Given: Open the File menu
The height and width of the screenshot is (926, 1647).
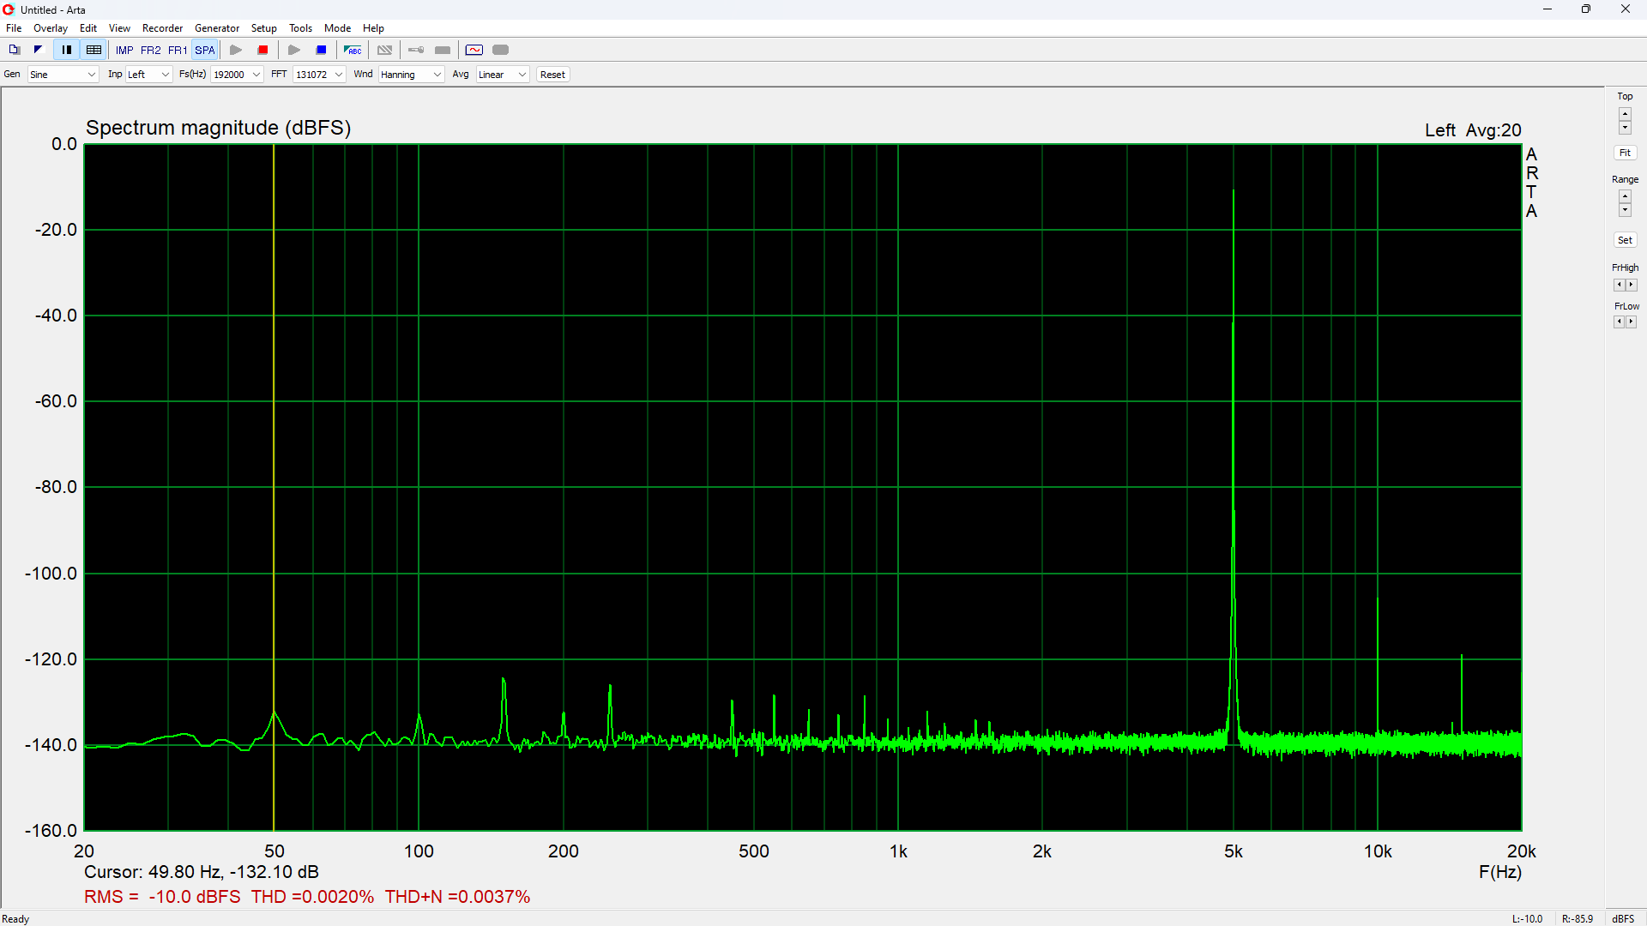Looking at the screenshot, I should (x=14, y=28).
